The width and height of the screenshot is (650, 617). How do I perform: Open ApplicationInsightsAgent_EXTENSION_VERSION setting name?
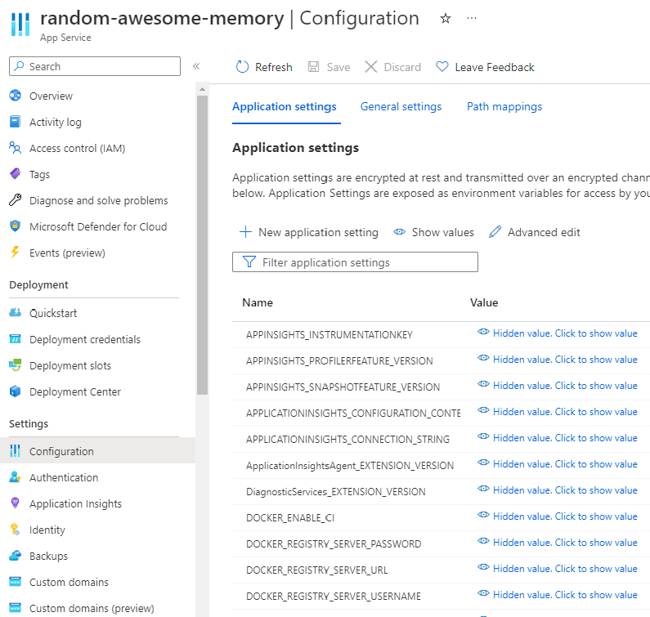[x=350, y=466]
